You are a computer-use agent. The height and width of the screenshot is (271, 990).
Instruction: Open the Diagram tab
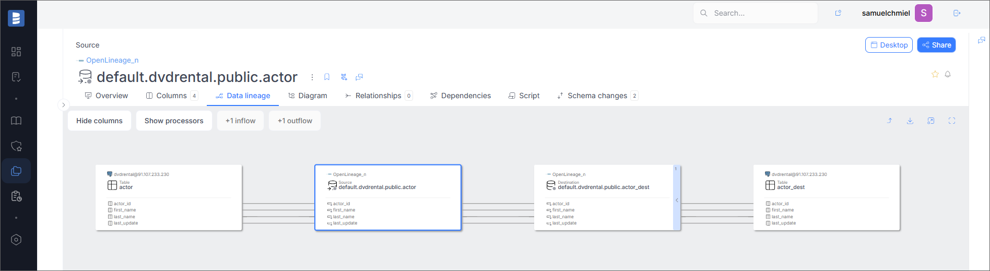(308, 96)
